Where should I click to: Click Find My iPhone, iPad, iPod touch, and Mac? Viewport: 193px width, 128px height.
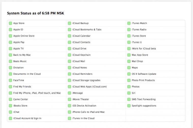(x=37, y=93)
